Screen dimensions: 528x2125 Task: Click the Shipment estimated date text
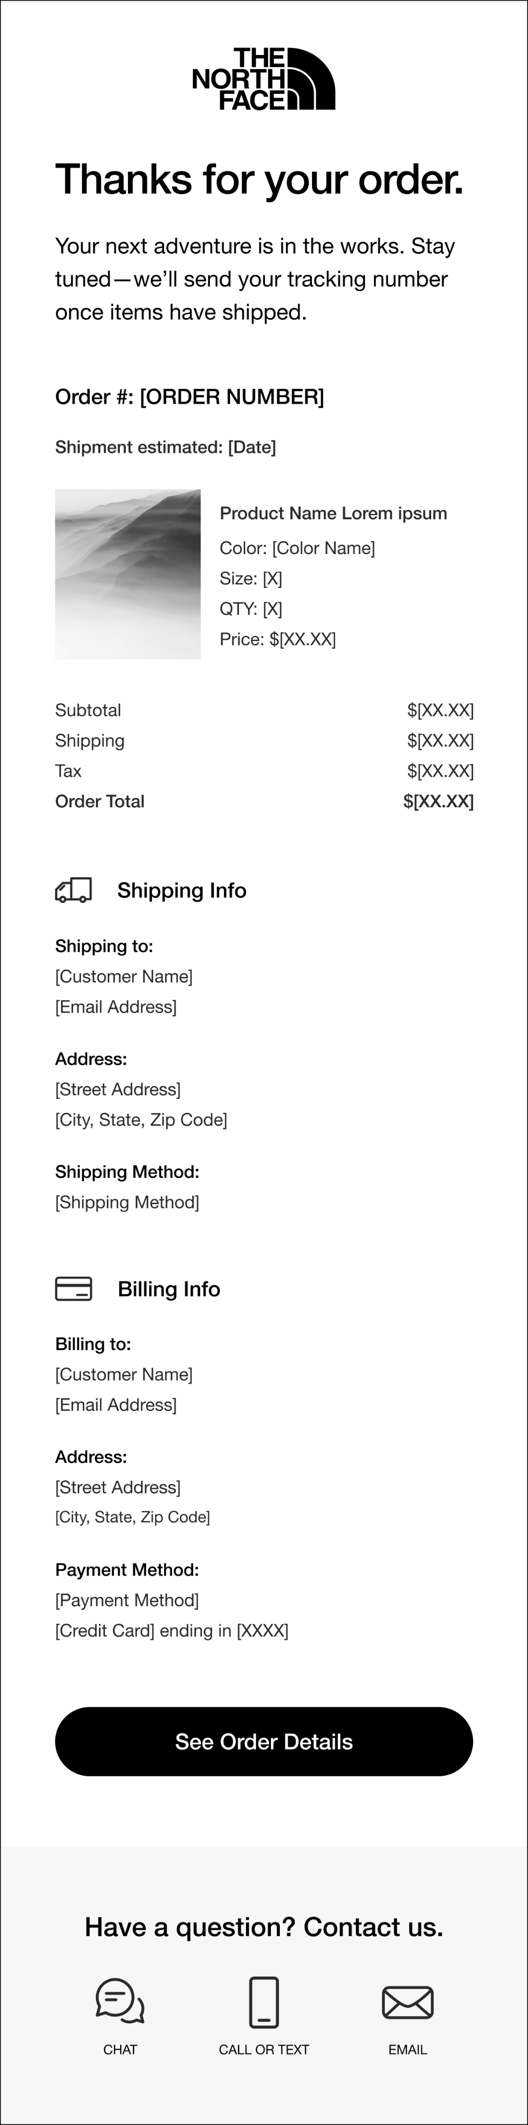pyautogui.click(x=166, y=447)
